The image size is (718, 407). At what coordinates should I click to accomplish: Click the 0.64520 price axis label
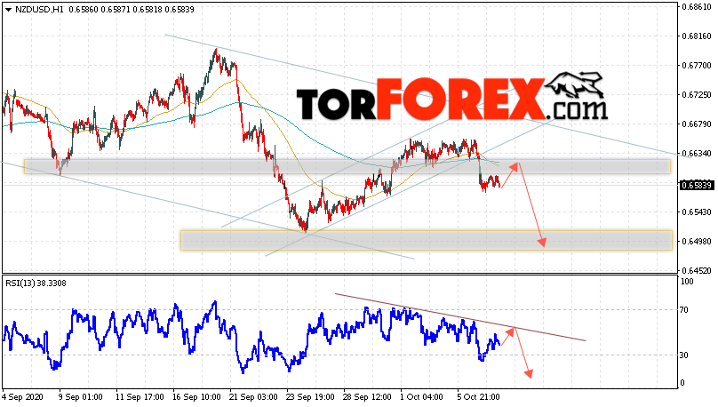click(x=696, y=270)
